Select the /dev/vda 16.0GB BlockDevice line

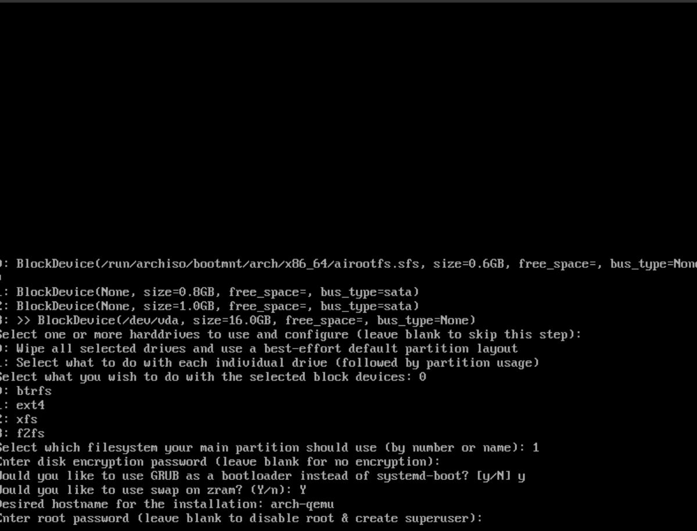tap(238, 320)
